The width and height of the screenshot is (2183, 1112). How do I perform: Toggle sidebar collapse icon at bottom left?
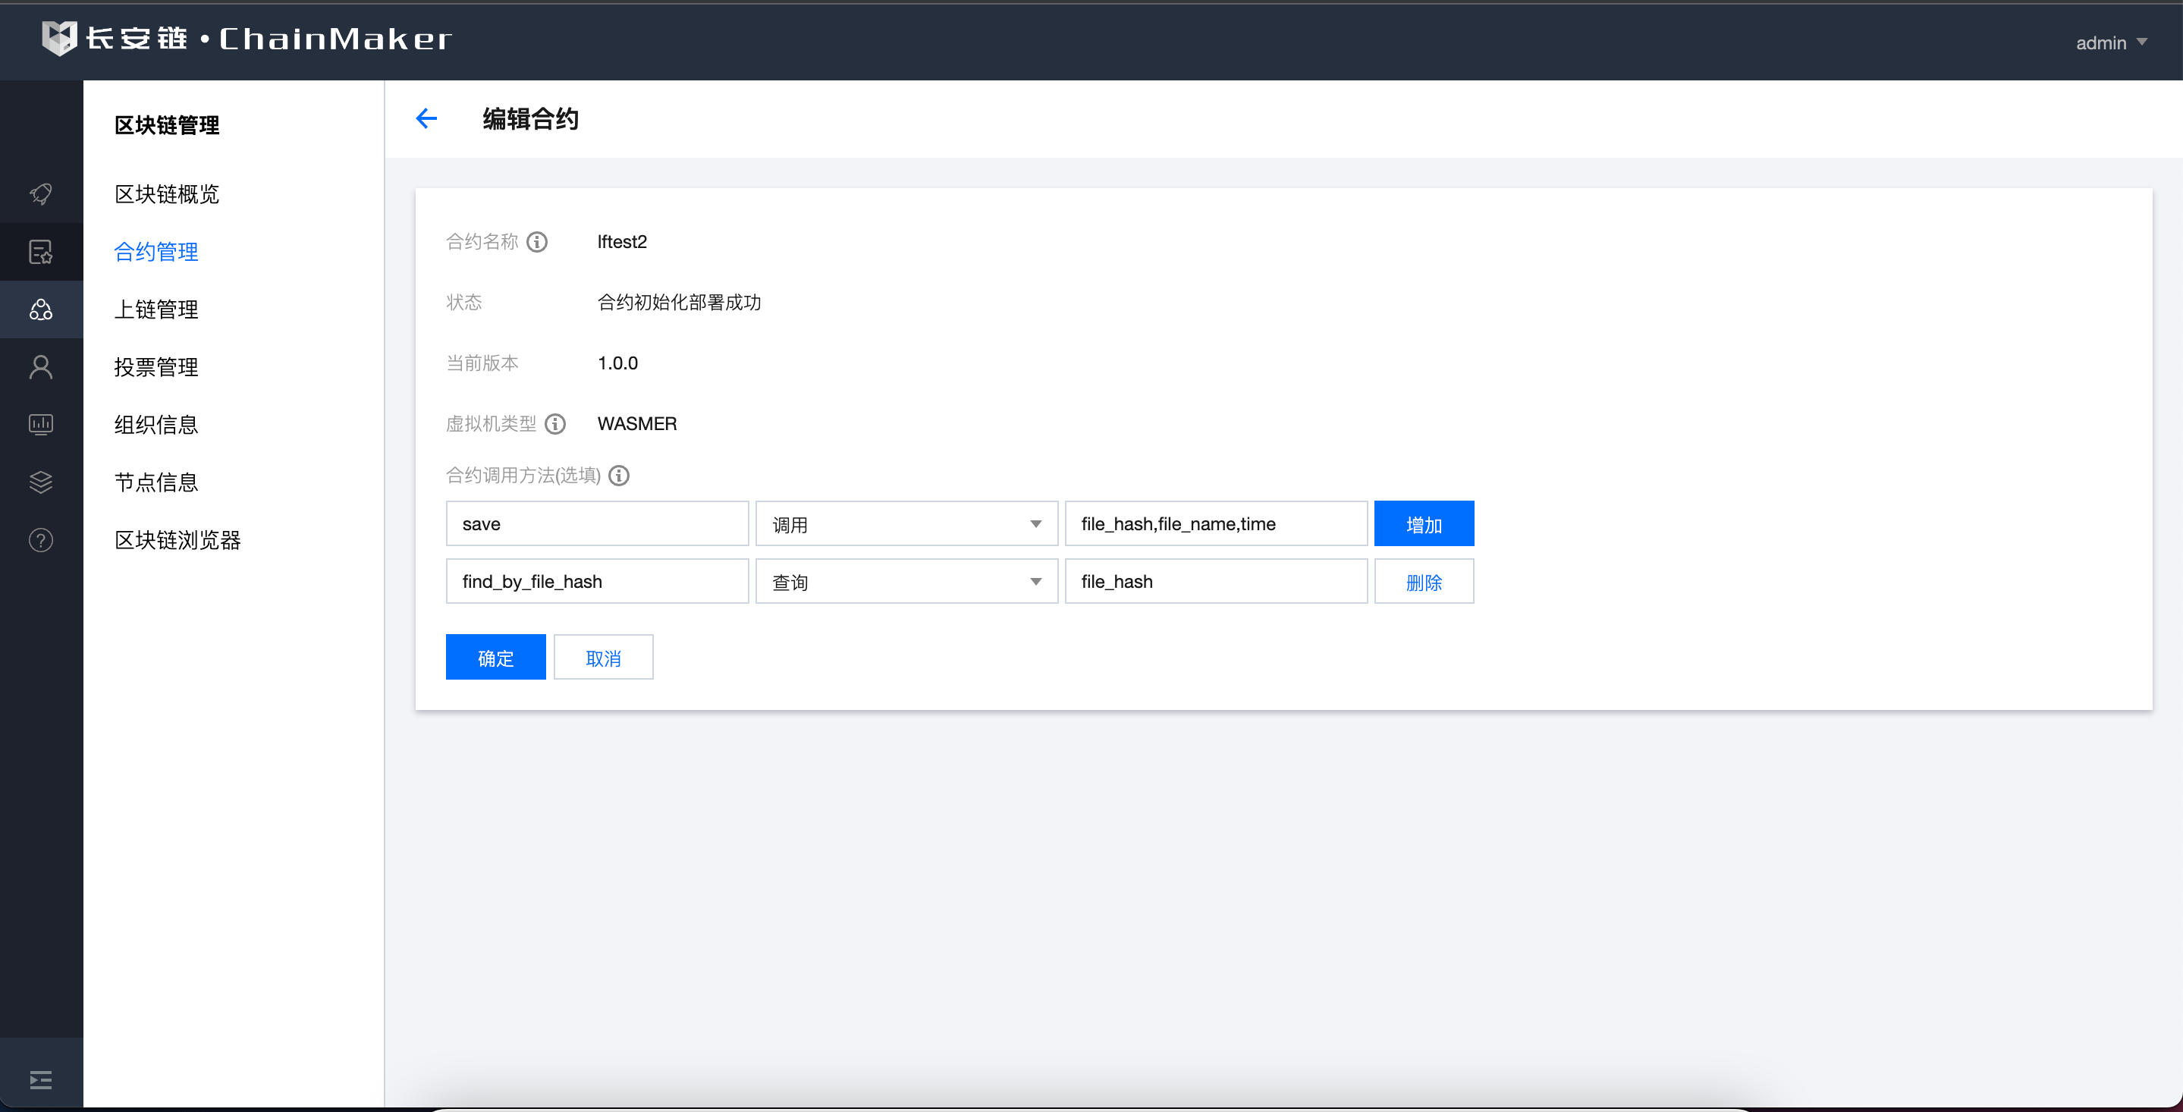coord(41,1079)
